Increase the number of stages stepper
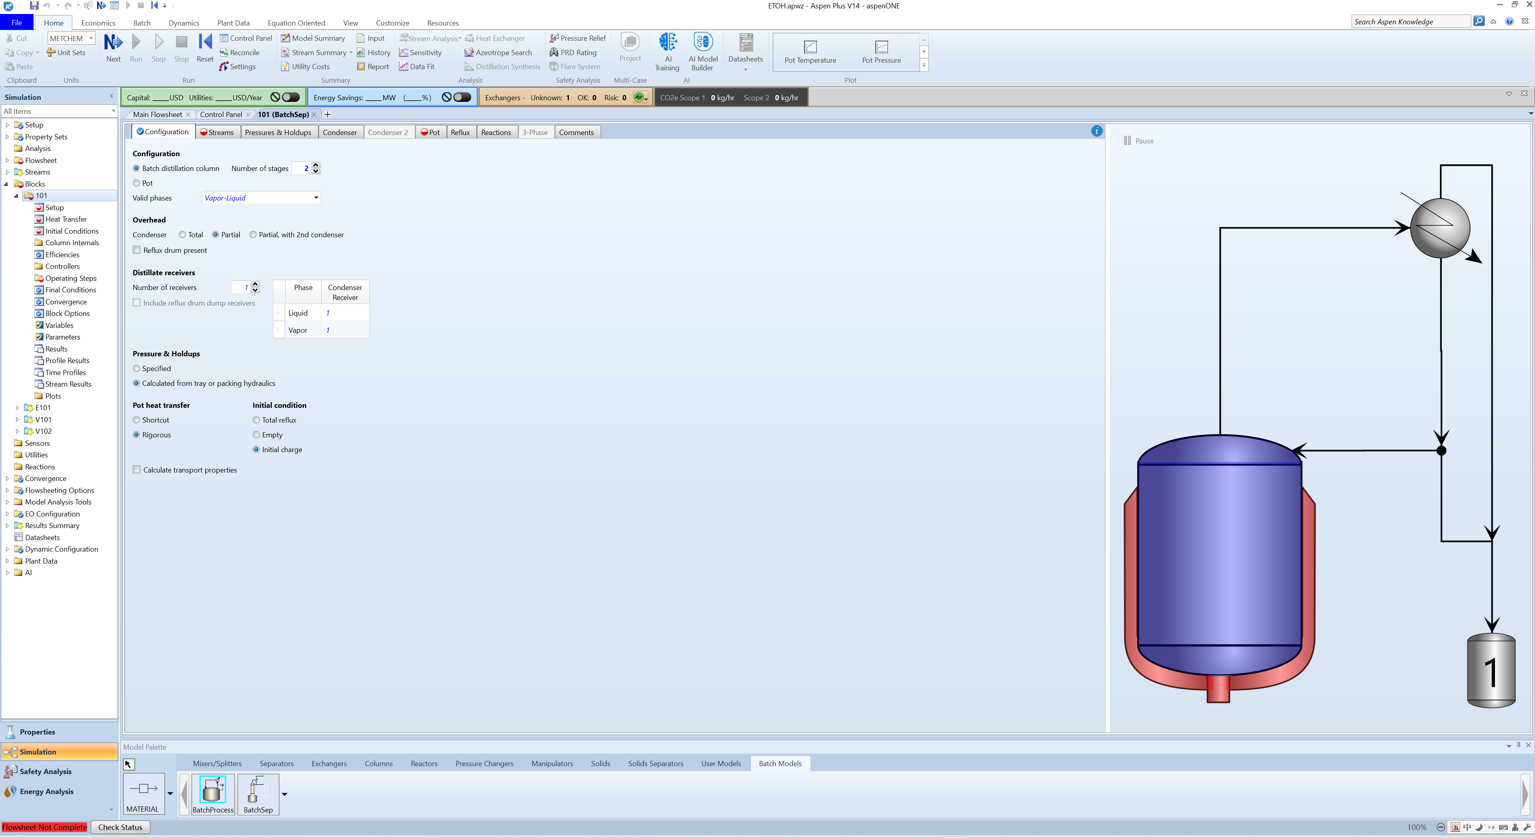The width and height of the screenshot is (1535, 838). 316,165
